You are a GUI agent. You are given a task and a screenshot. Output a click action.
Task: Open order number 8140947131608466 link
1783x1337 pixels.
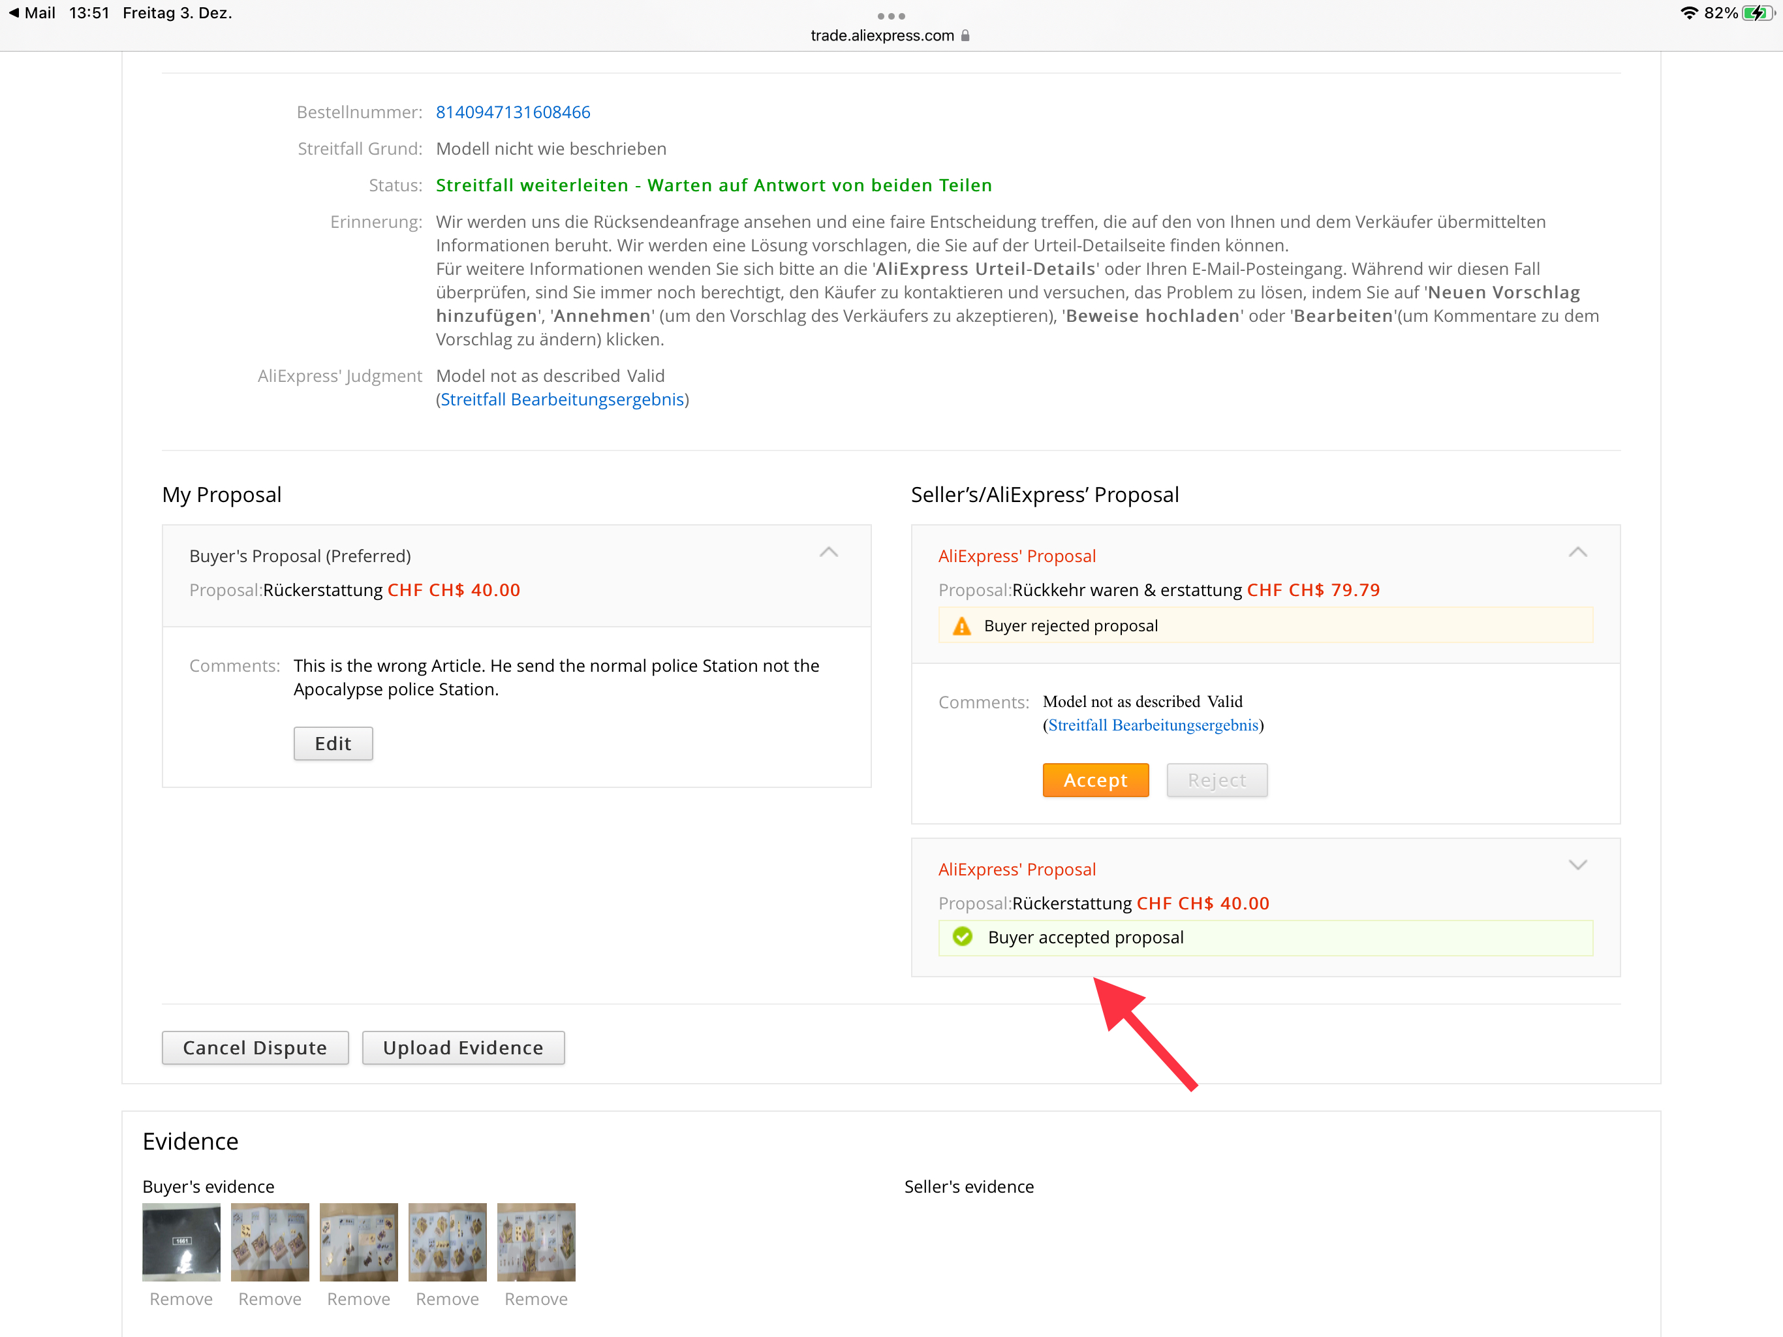point(513,112)
